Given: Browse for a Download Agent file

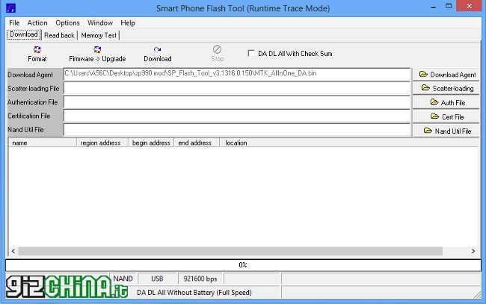Looking at the screenshot, I should coord(446,75).
